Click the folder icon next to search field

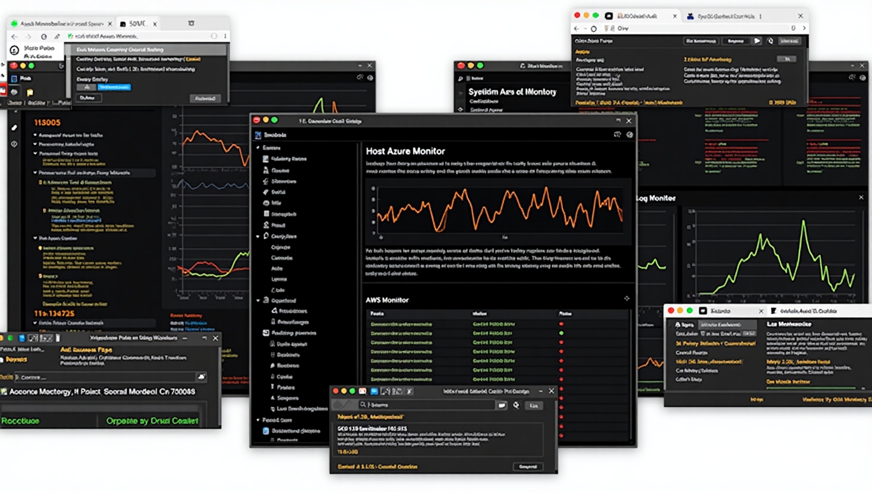tap(502, 405)
